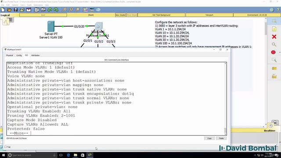Enable the Top checkbox in switch window
Viewport: 281px width, 158px height.
[6, 147]
